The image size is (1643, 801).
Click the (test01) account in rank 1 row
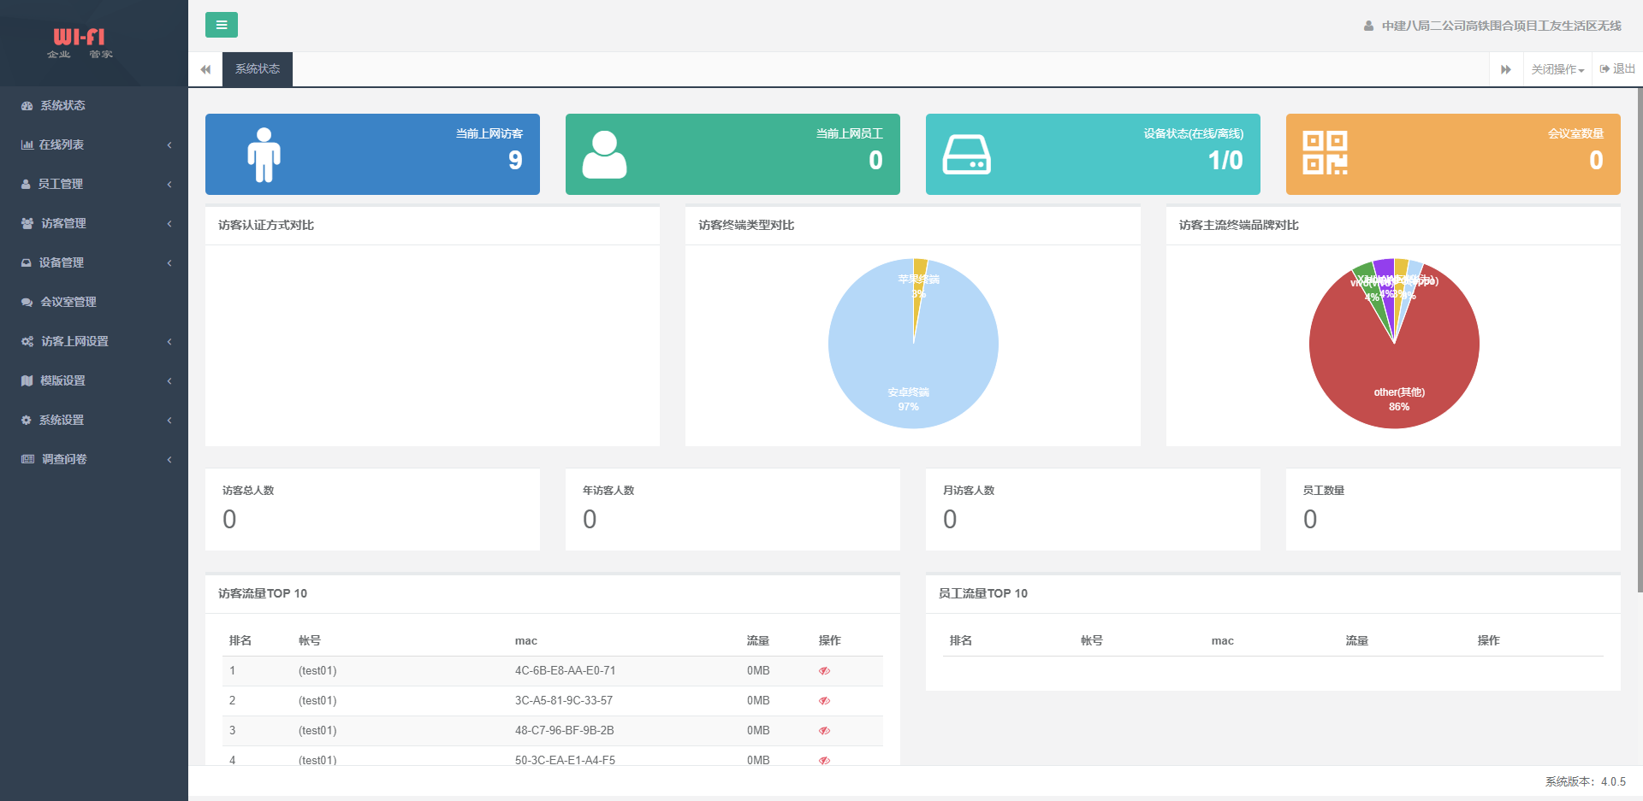pyautogui.click(x=317, y=671)
